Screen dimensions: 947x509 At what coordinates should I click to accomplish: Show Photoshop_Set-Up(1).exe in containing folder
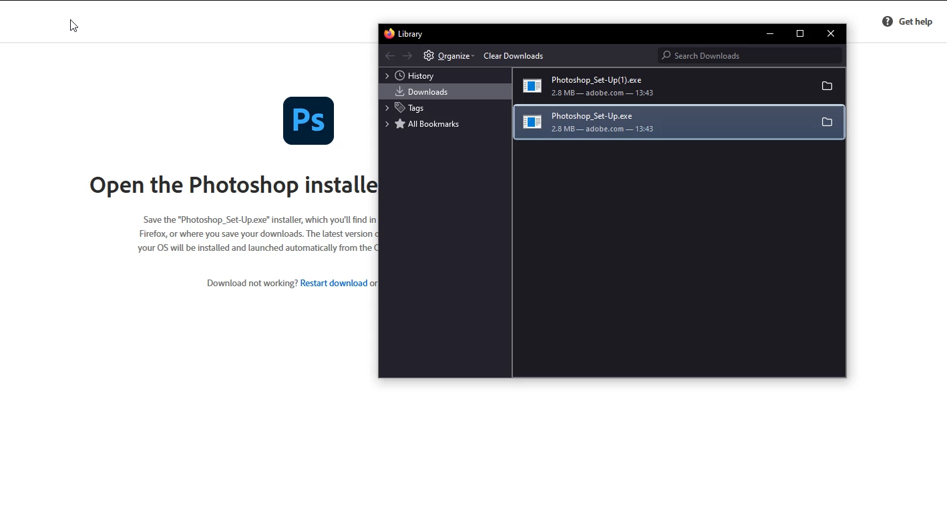pyautogui.click(x=827, y=86)
